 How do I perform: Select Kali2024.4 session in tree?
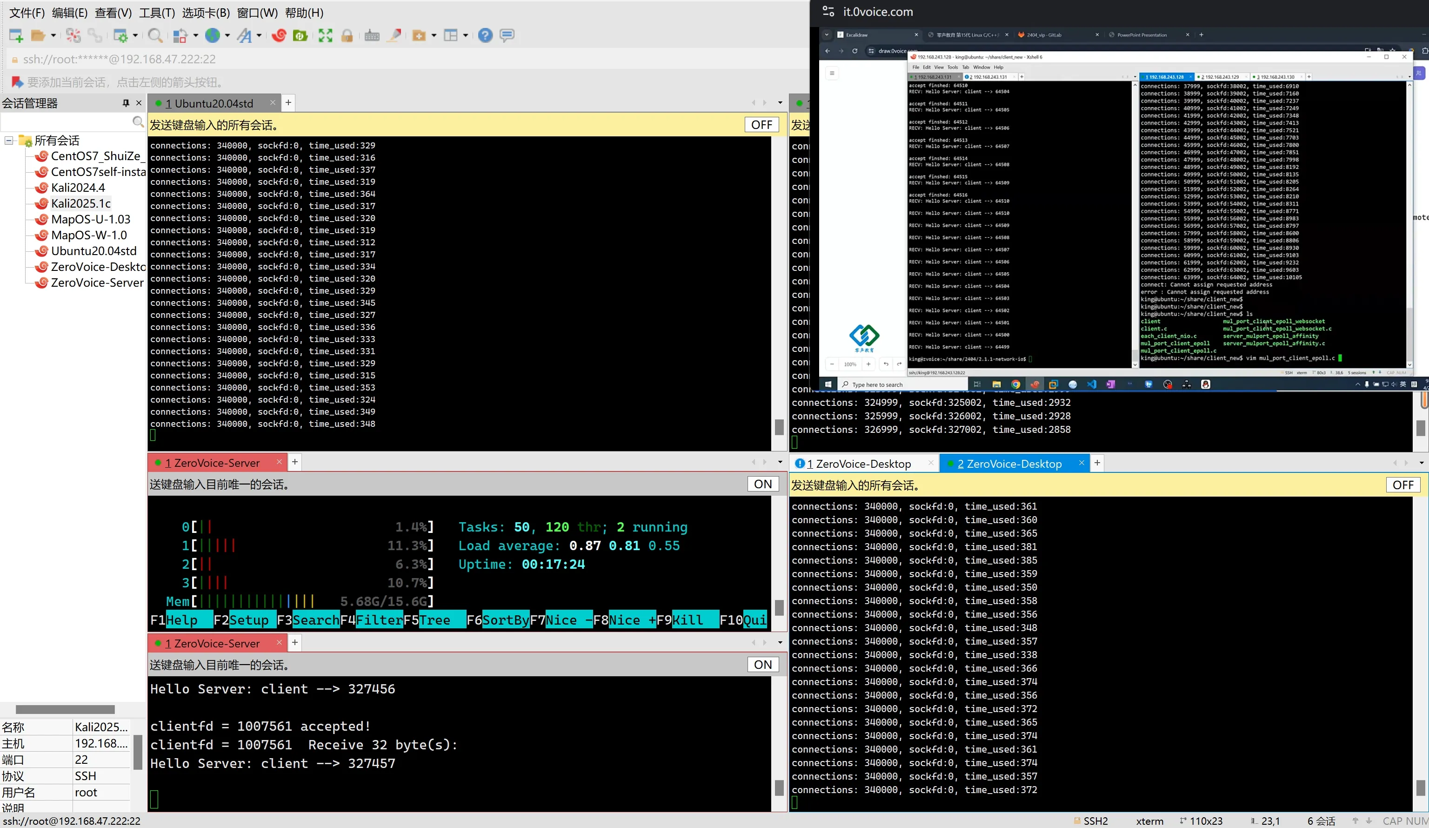78,188
